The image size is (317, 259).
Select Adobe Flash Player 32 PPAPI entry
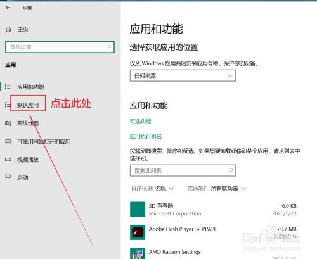tap(214, 232)
